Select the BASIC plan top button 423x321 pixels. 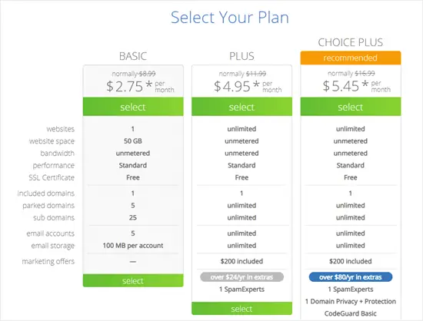click(x=133, y=107)
